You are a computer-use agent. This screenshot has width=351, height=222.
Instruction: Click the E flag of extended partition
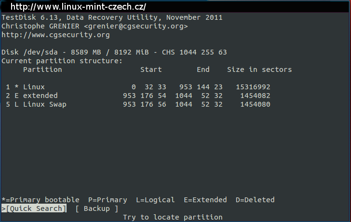coord(16,96)
